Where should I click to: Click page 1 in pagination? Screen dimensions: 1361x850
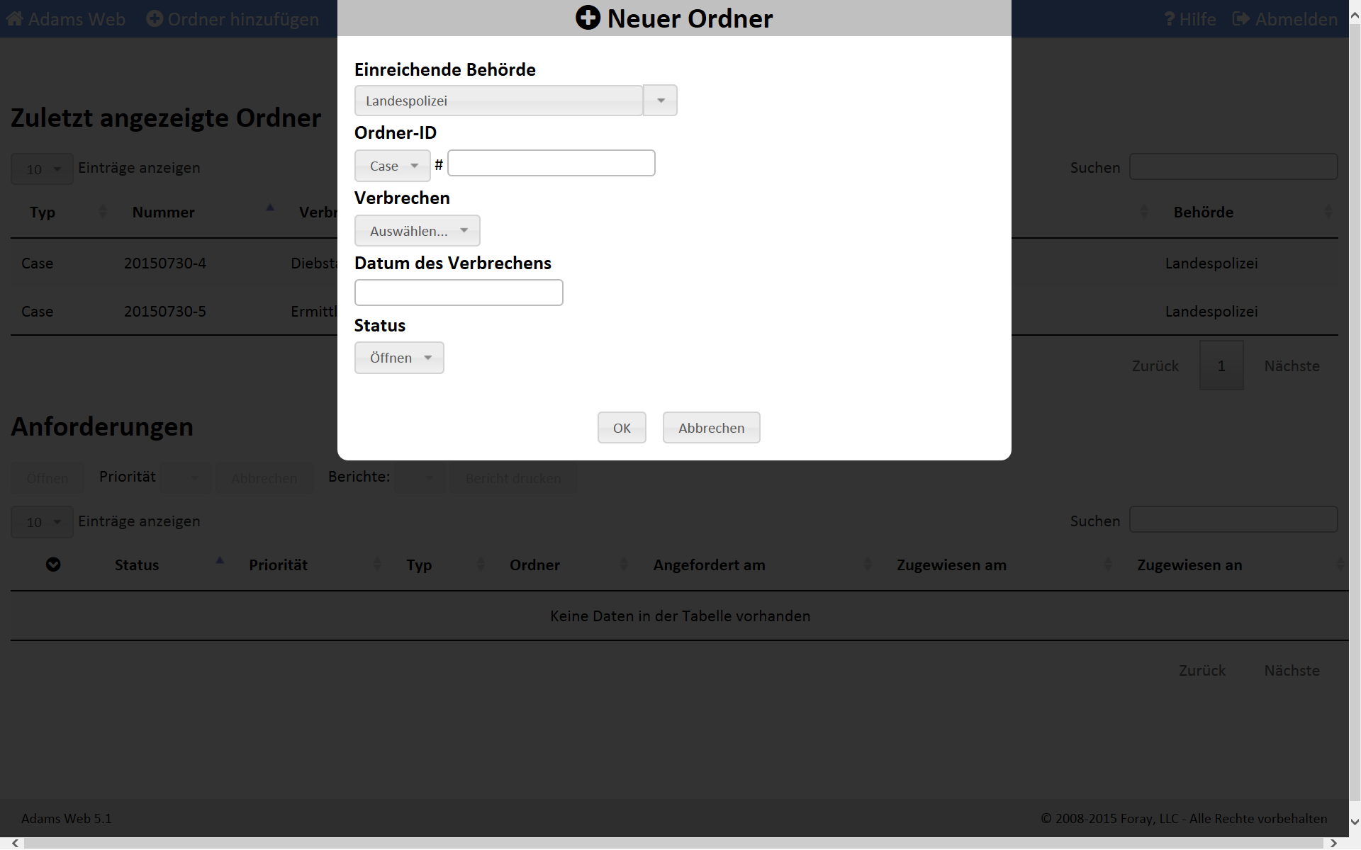tap(1221, 366)
